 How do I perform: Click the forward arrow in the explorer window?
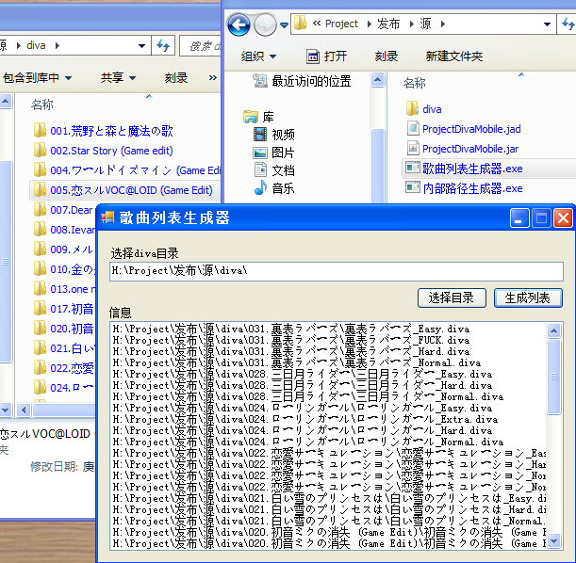click(265, 24)
